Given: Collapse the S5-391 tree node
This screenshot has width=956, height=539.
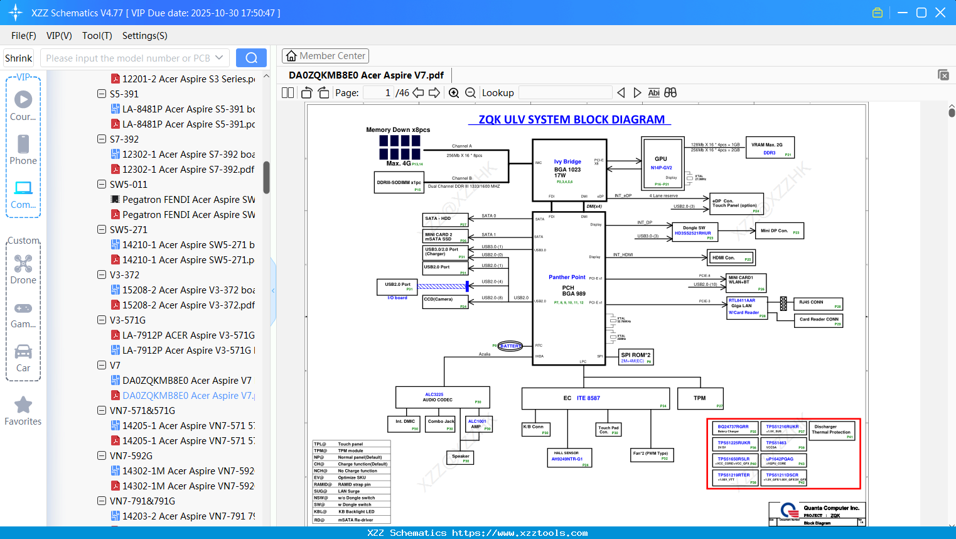Looking at the screenshot, I should tap(102, 94).
